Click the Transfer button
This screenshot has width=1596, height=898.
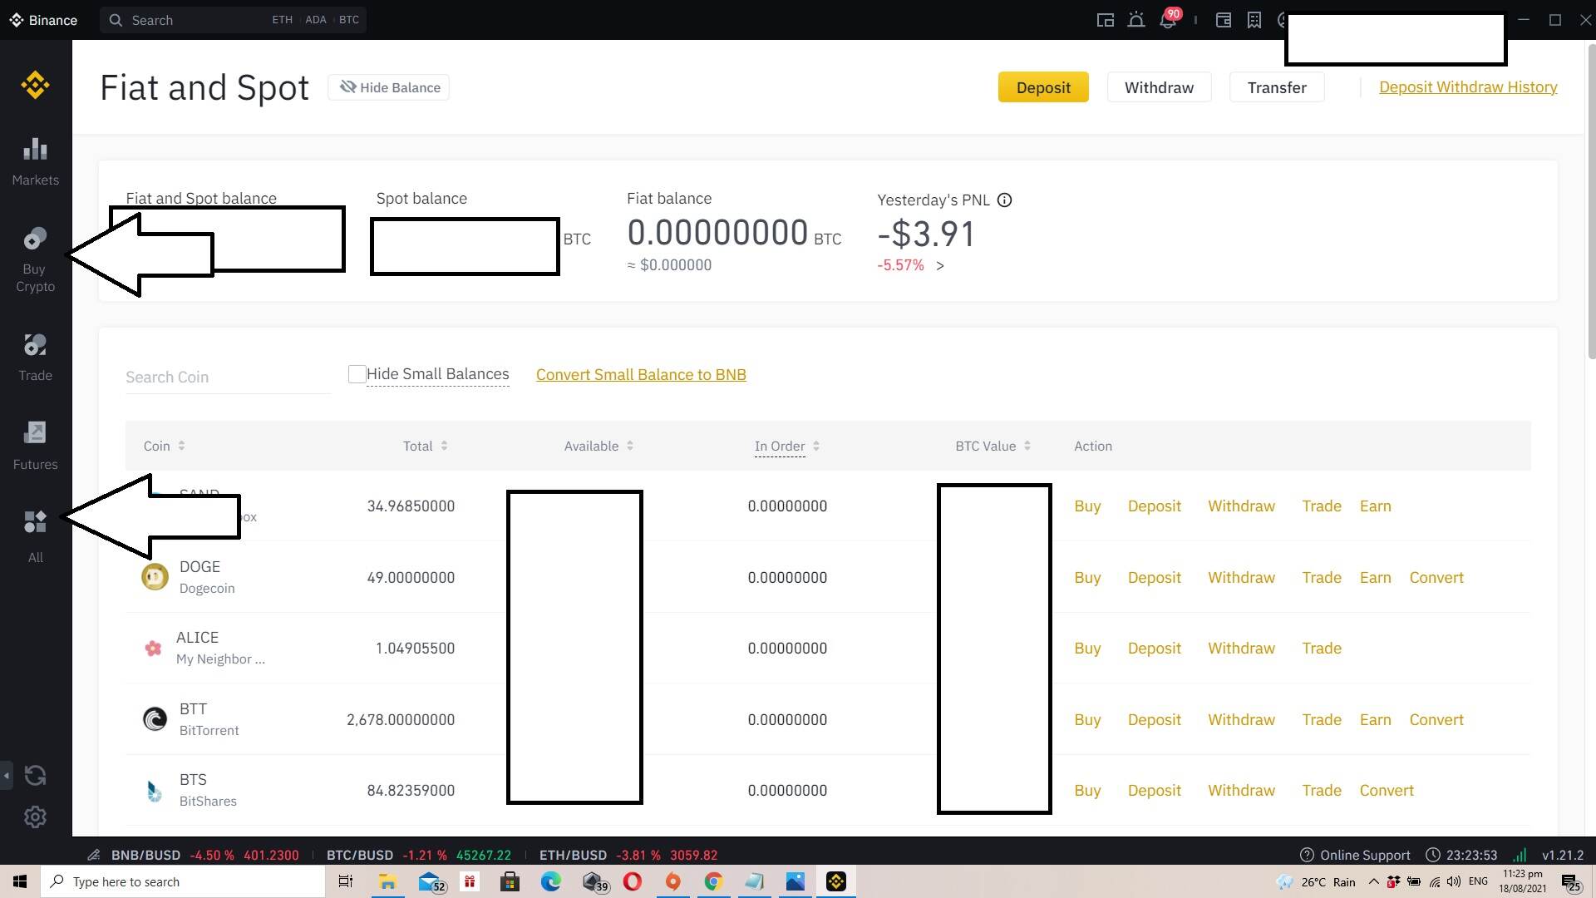click(x=1277, y=87)
